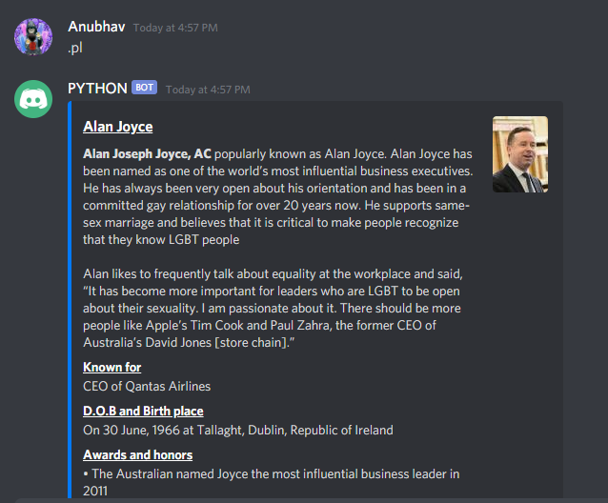
Task: Click the Known for heading
Action: tap(112, 368)
